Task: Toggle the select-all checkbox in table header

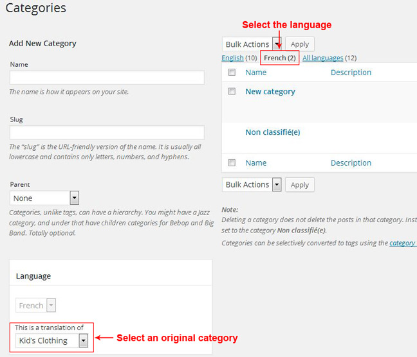Action: (232, 72)
